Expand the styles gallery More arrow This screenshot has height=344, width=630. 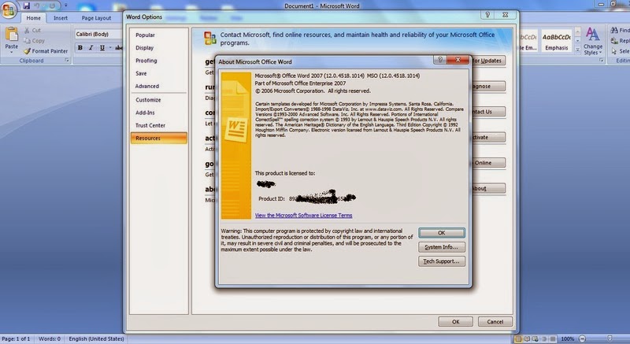point(577,50)
